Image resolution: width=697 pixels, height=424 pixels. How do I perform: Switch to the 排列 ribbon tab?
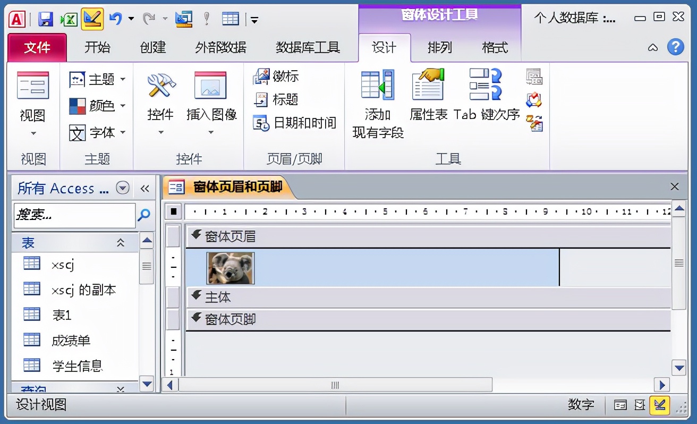[439, 47]
